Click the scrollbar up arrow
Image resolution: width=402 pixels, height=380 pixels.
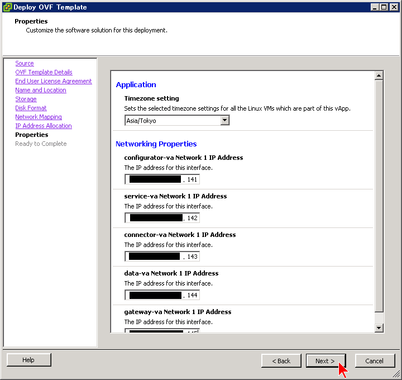click(379, 75)
